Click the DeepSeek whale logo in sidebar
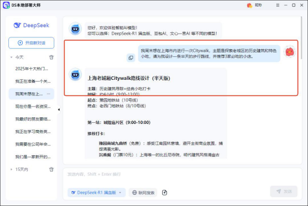The width and height of the screenshot is (308, 206). click(x=17, y=25)
